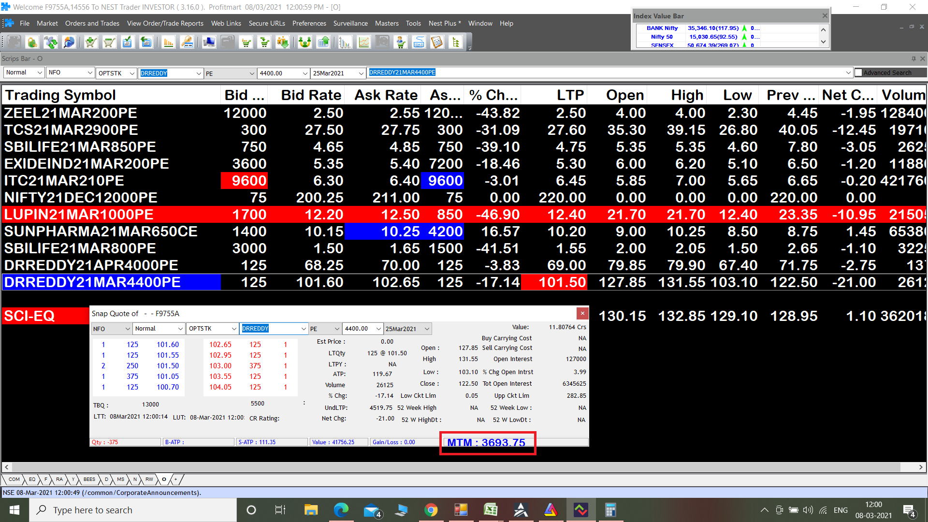Click the Windows Start button
Image resolution: width=928 pixels, height=522 pixels.
tap(14, 510)
